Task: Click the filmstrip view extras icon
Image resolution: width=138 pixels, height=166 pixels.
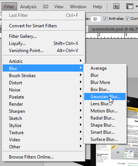Action: coord(129,6)
